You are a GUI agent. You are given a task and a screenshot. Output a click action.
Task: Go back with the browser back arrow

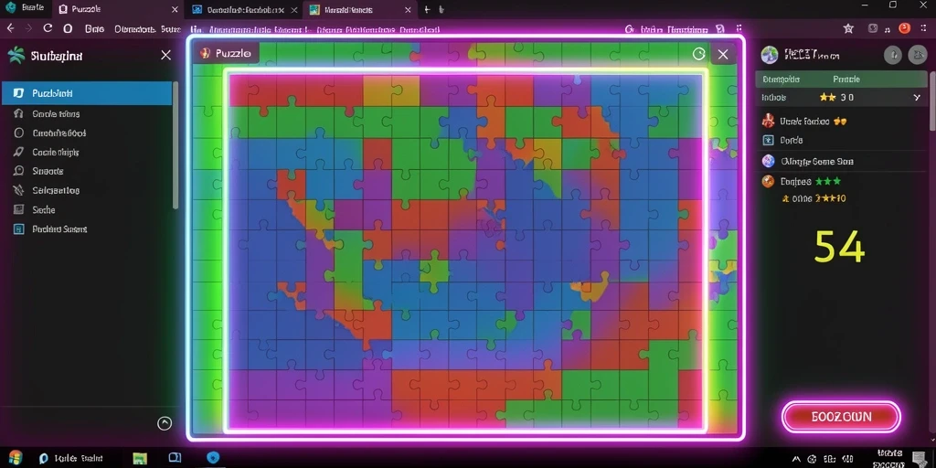tap(10, 28)
